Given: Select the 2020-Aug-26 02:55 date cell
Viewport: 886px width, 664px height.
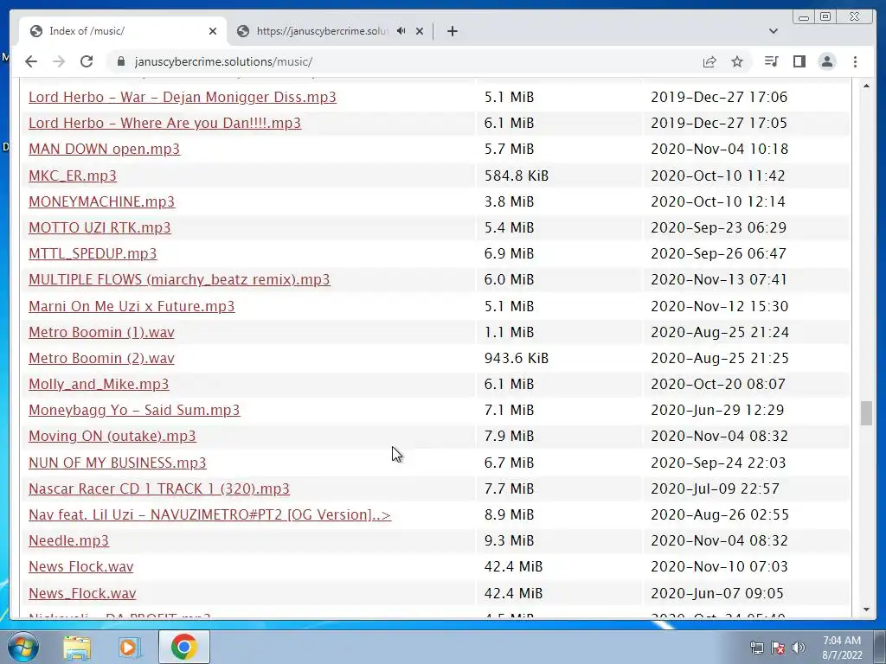Looking at the screenshot, I should 720,514.
